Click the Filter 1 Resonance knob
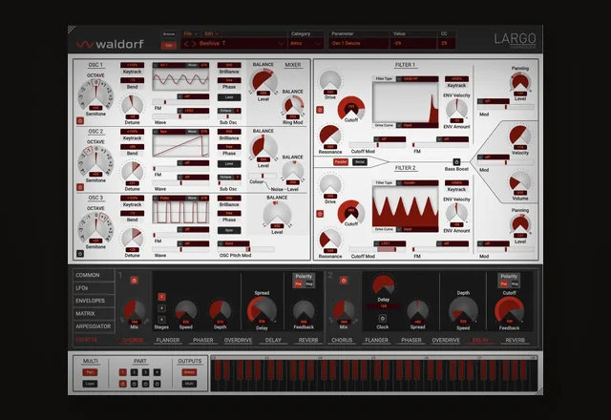 (x=330, y=136)
